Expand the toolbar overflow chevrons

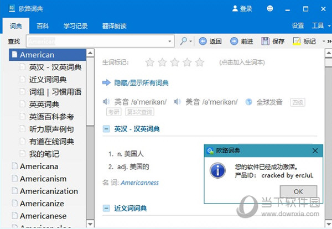pyautogui.click(x=329, y=41)
